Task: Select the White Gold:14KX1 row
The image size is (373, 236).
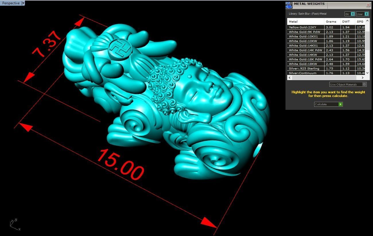Action: pyautogui.click(x=326, y=45)
